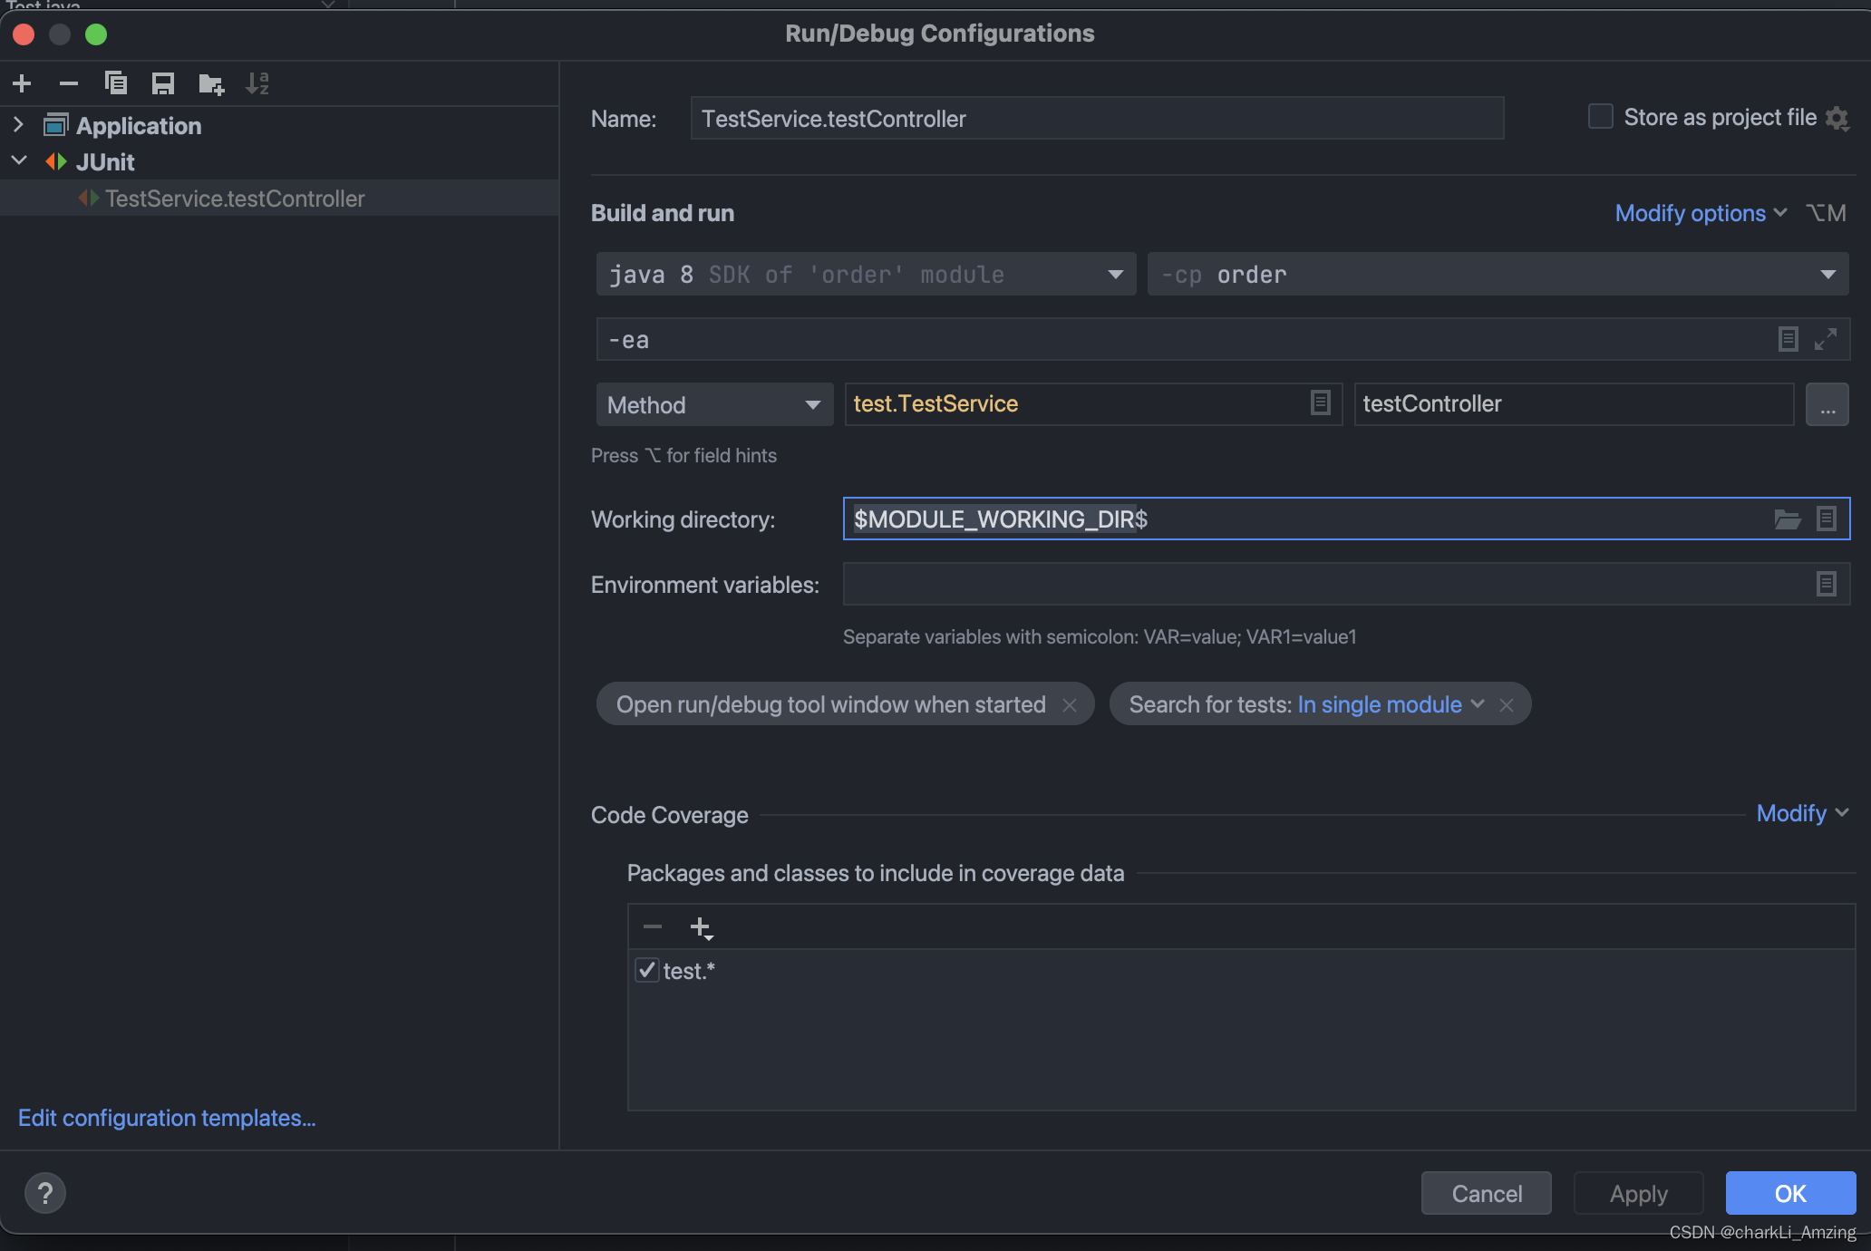Image resolution: width=1871 pixels, height=1251 pixels.
Task: Click the Copy Configuration icon
Action: tap(115, 83)
